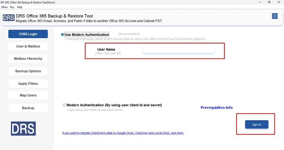The image size is (284, 150).
Task: Open Mailbox Hierarchy step
Action: click(x=28, y=59)
